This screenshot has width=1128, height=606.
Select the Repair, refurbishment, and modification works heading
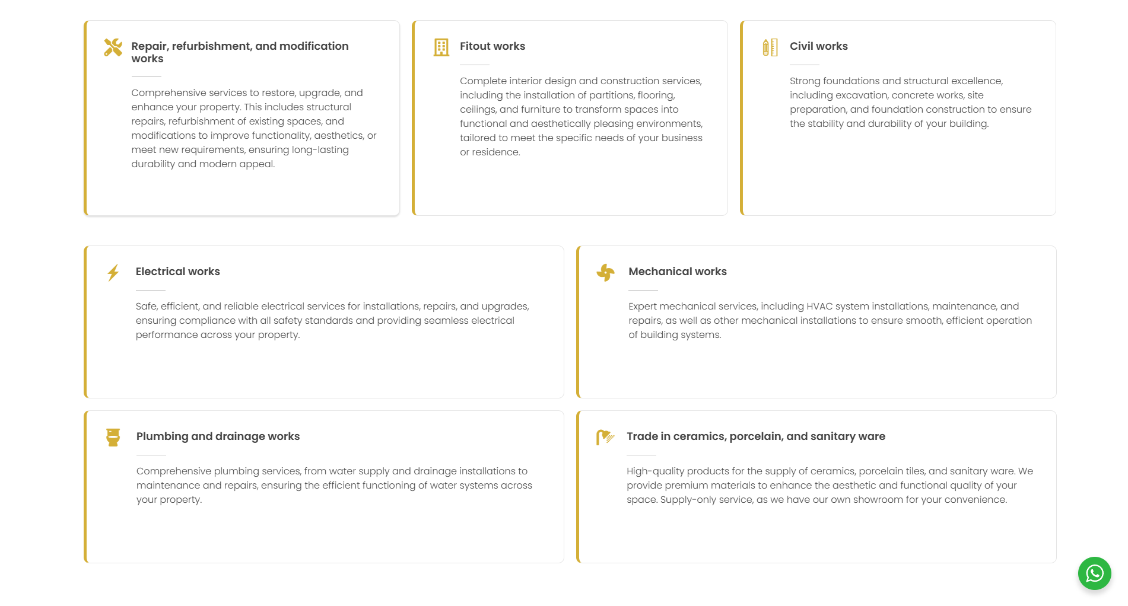240,52
